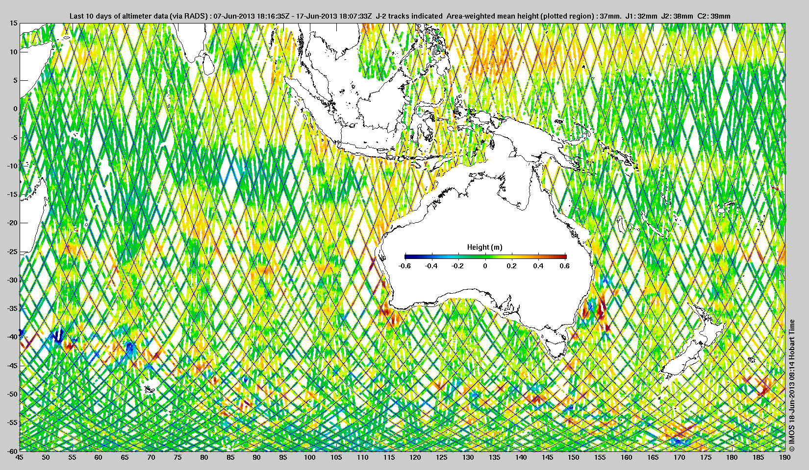809x470 pixels.
Task: Click the latitude tick label '-20' on the left axis
Action: pyautogui.click(x=12, y=223)
